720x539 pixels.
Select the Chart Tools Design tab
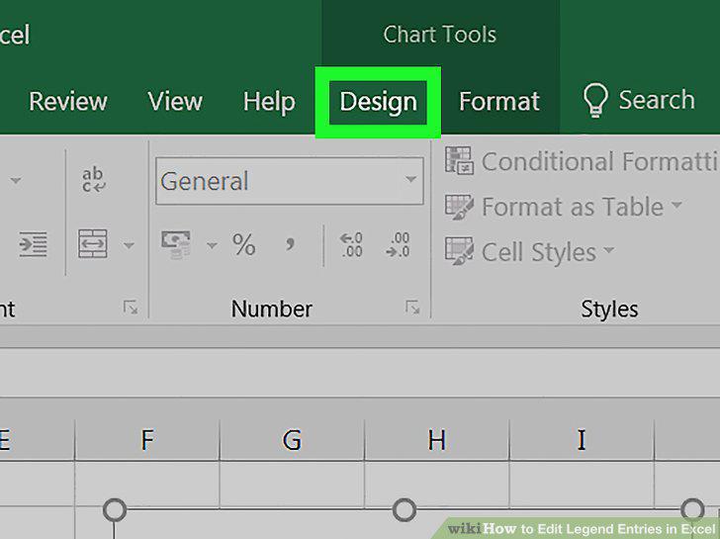[379, 102]
